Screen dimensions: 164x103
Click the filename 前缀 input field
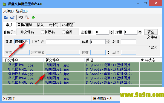click(22, 42)
